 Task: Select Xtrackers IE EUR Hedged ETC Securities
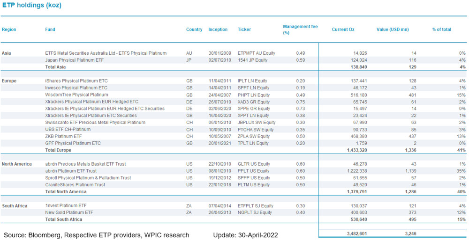tap(105, 109)
